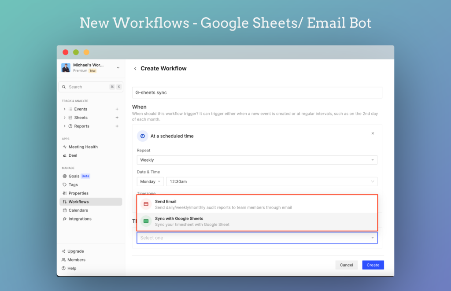Click the Workflows branch icon

tap(64, 202)
